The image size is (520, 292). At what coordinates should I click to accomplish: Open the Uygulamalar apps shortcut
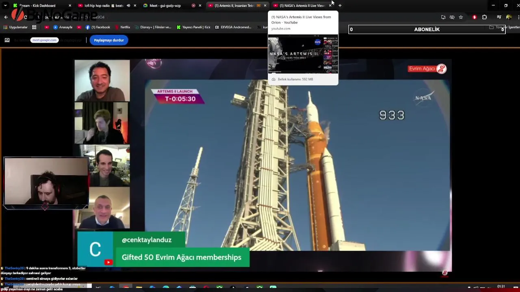click(15, 27)
